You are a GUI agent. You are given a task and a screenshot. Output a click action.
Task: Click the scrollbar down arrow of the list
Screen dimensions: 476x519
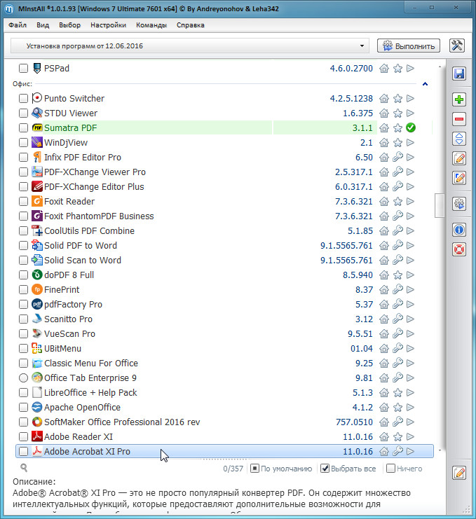tap(440, 450)
